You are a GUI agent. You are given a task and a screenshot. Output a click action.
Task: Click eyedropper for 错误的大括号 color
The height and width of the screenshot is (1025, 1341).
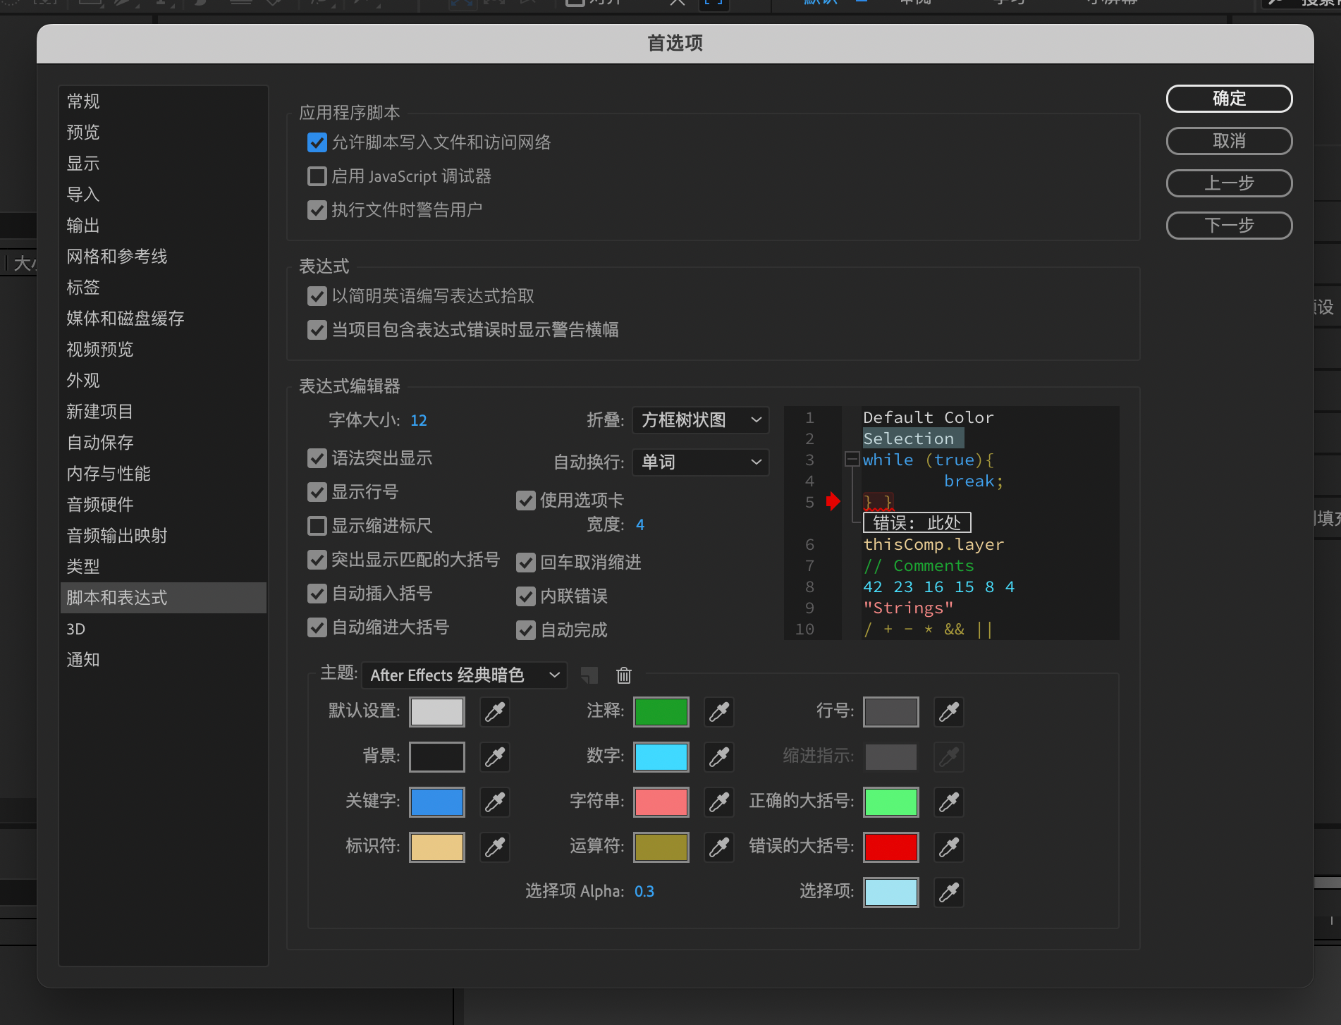949,847
